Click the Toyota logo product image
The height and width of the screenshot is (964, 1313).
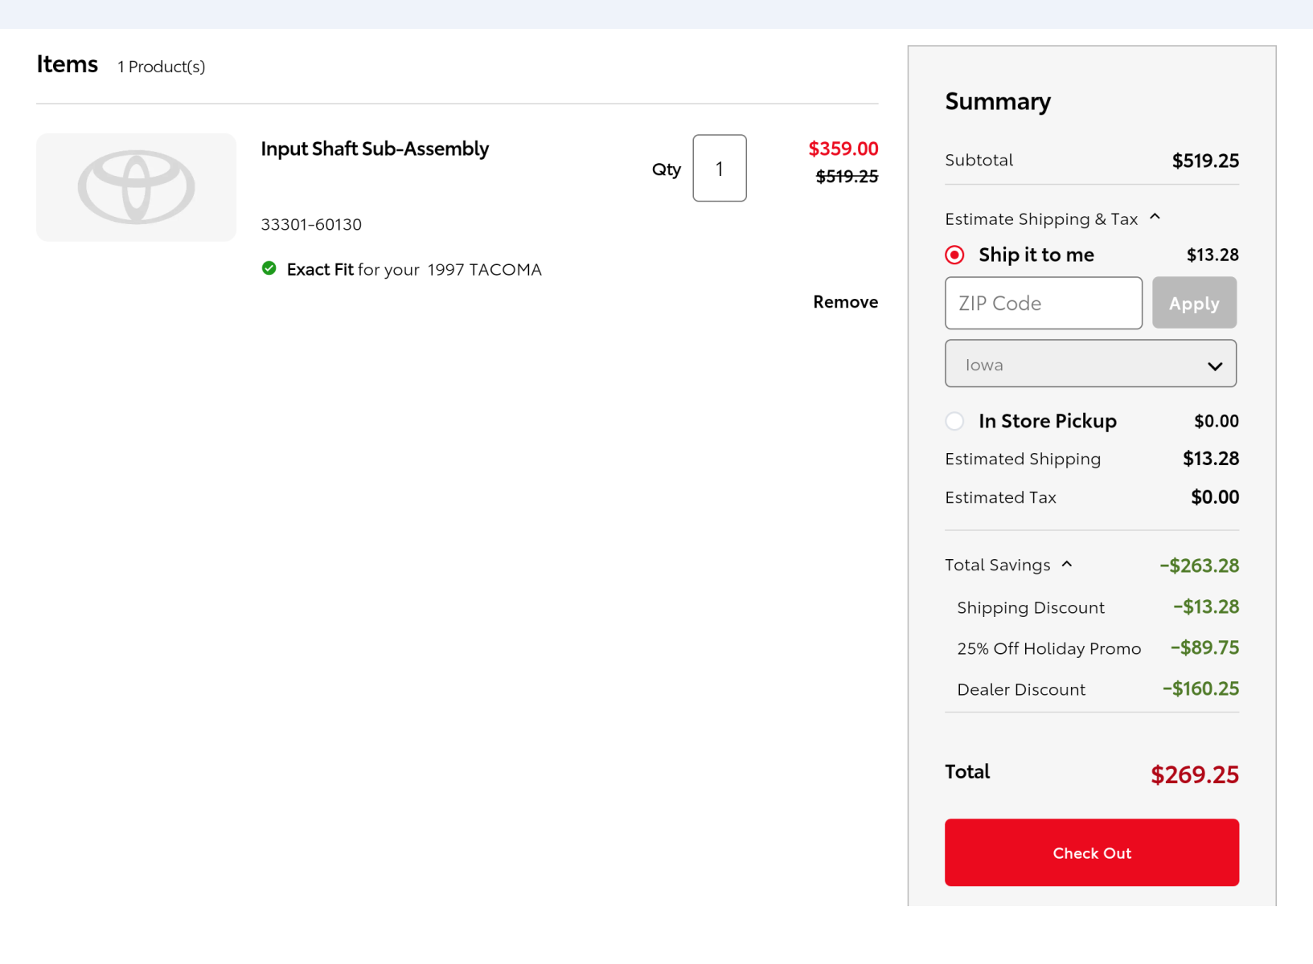(x=136, y=187)
